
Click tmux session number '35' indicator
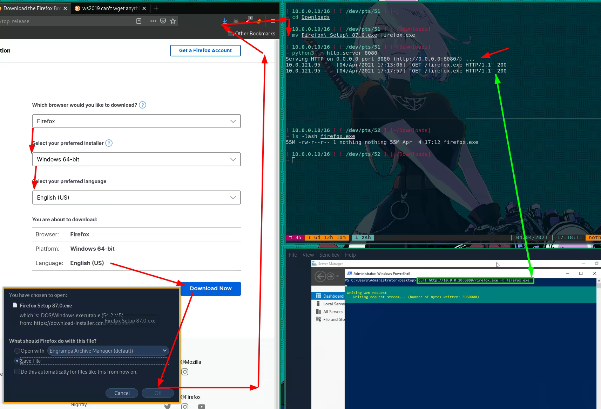[x=295, y=237]
